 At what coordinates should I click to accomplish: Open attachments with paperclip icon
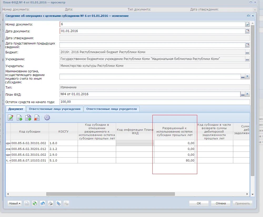pos(58,203)
